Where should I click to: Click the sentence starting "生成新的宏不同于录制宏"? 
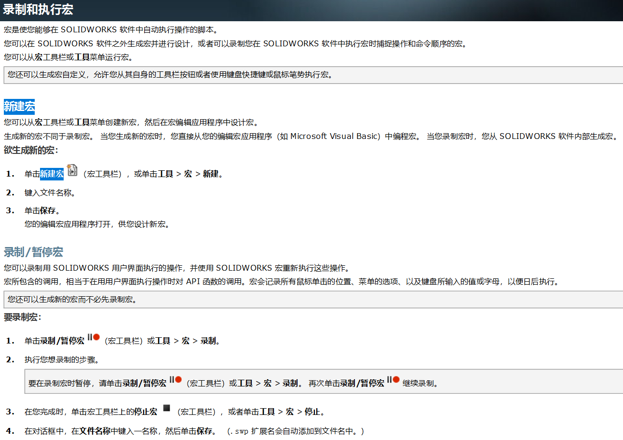click(x=311, y=137)
